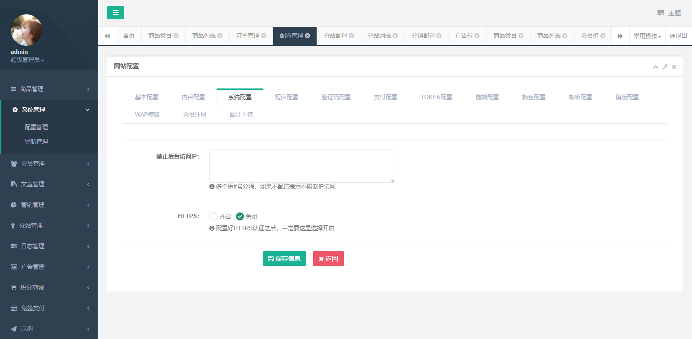
Task: Click the 退出 logout icon
Action: click(x=673, y=36)
